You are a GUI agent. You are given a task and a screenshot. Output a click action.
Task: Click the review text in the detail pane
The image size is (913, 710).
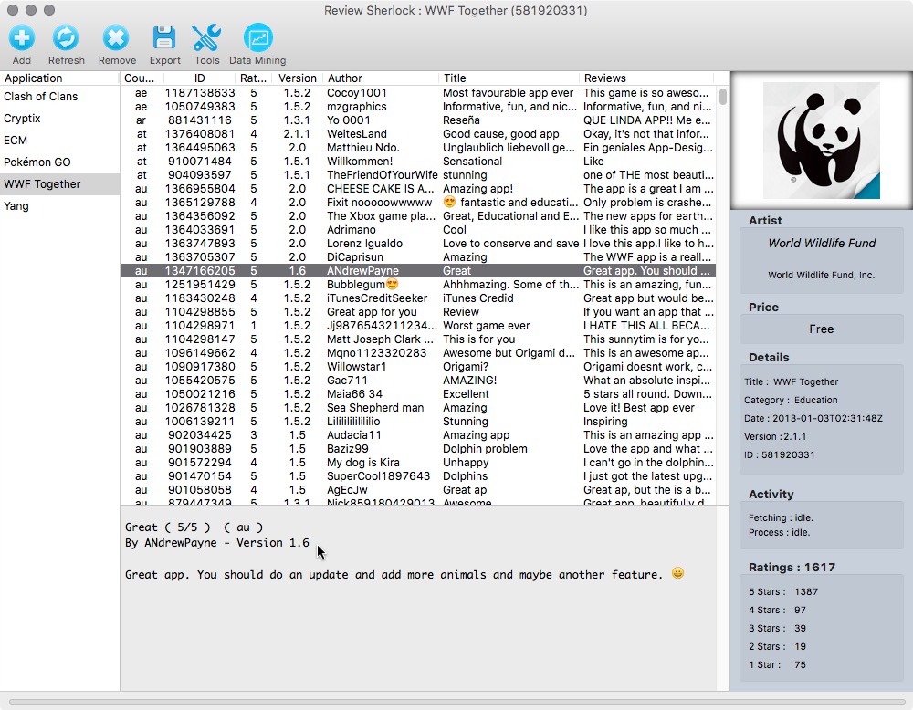coord(404,574)
